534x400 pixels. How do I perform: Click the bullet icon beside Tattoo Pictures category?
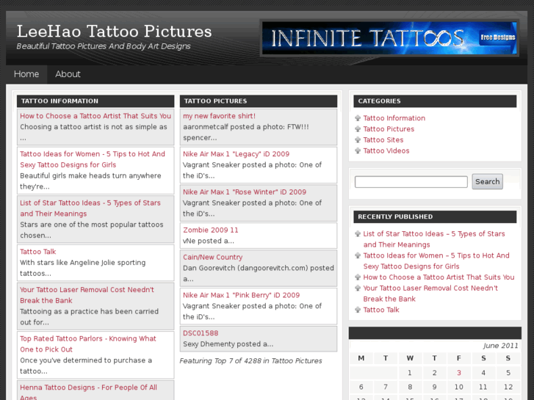coord(358,129)
